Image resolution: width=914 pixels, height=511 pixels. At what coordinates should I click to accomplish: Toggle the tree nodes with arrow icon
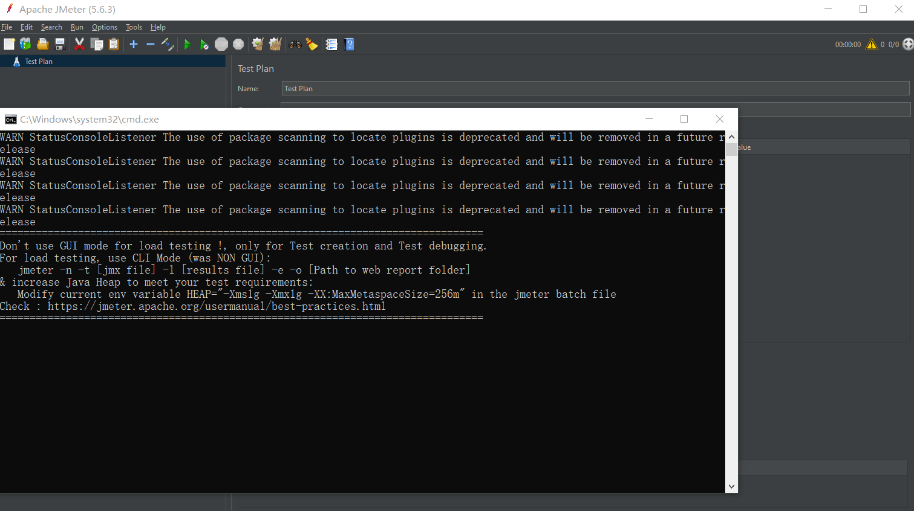(x=168, y=44)
